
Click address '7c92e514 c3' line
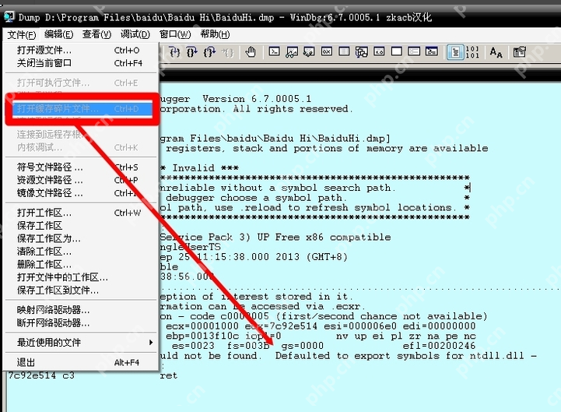[x=41, y=375]
